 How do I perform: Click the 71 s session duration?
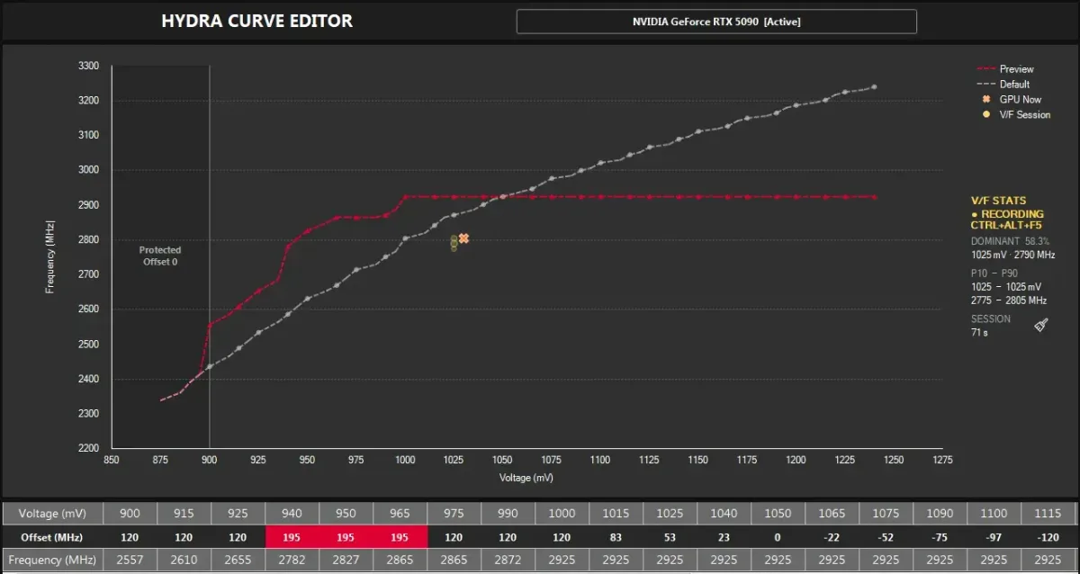[979, 333]
